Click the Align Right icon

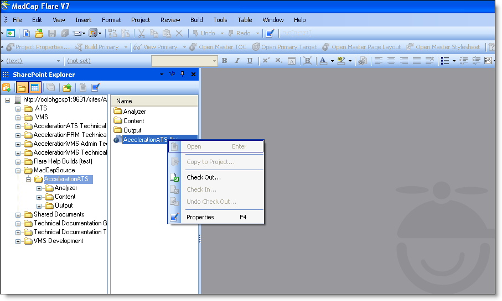coord(404,60)
